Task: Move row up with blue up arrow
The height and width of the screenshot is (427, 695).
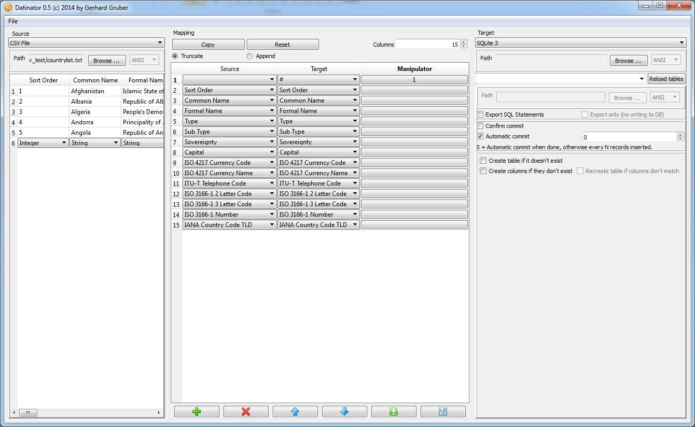Action: click(295, 411)
